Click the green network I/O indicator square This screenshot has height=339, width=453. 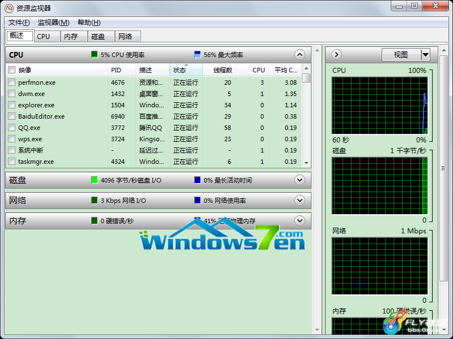point(94,201)
